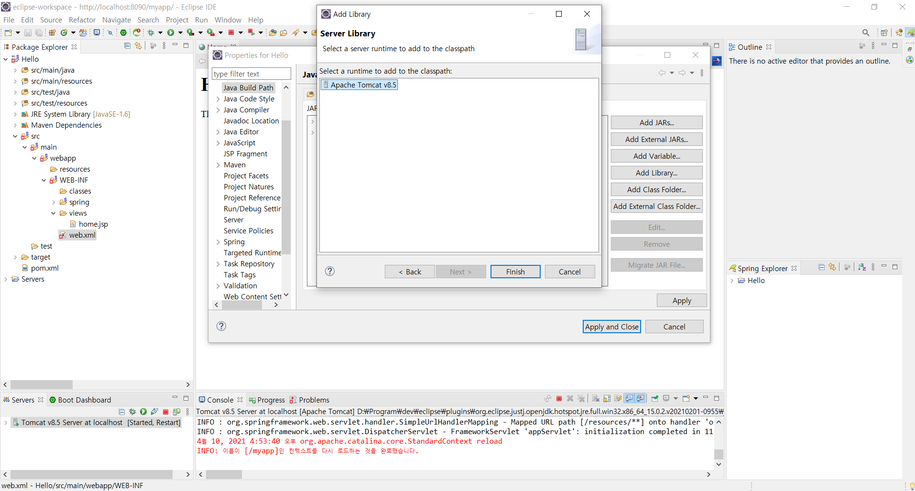Click Add Variable button
The width and height of the screenshot is (915, 491).
[x=656, y=156]
